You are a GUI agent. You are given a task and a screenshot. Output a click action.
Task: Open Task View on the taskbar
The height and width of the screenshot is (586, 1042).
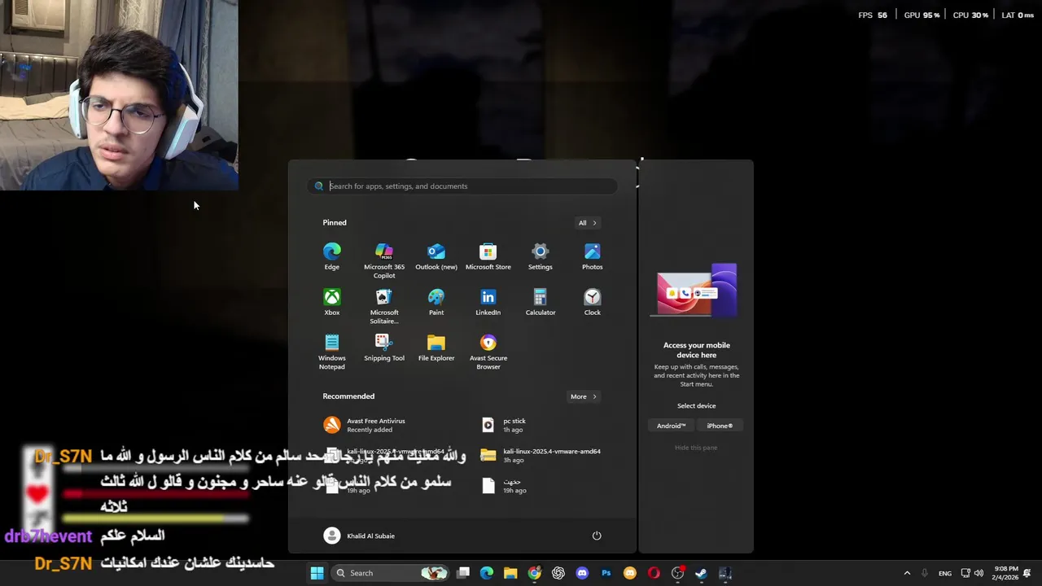click(463, 573)
